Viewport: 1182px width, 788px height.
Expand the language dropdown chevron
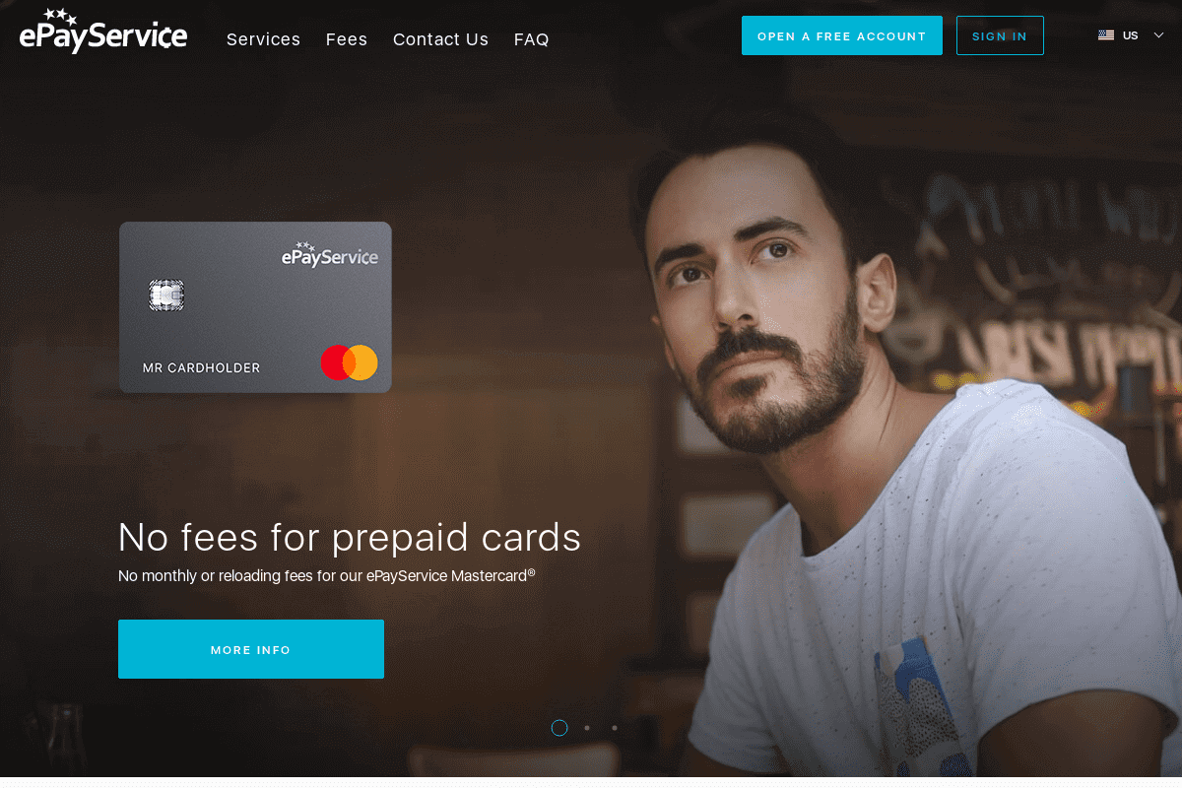coord(1158,35)
